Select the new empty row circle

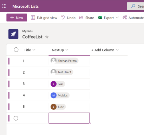(x=16, y=118)
